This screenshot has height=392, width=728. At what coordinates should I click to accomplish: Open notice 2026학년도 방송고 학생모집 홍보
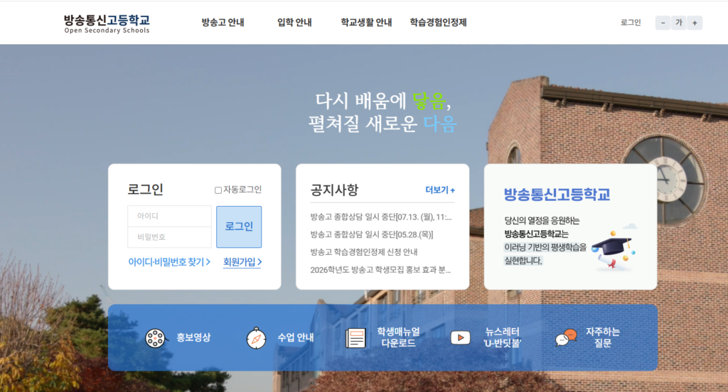381,270
